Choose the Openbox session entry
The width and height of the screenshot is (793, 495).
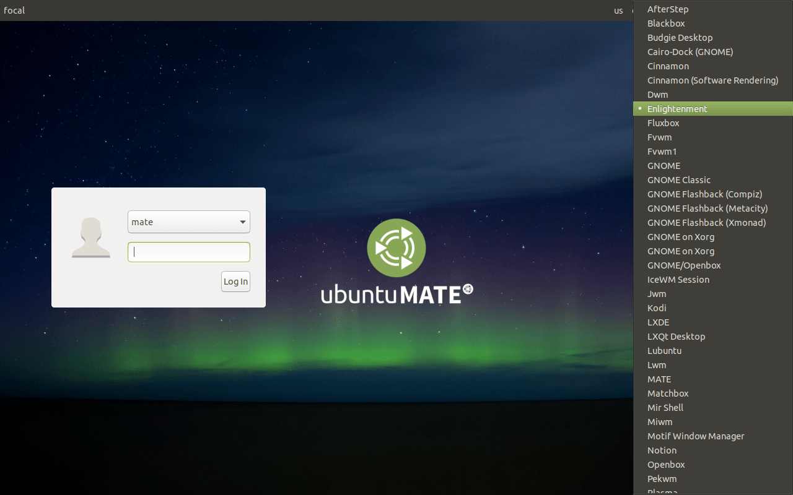(x=666, y=464)
